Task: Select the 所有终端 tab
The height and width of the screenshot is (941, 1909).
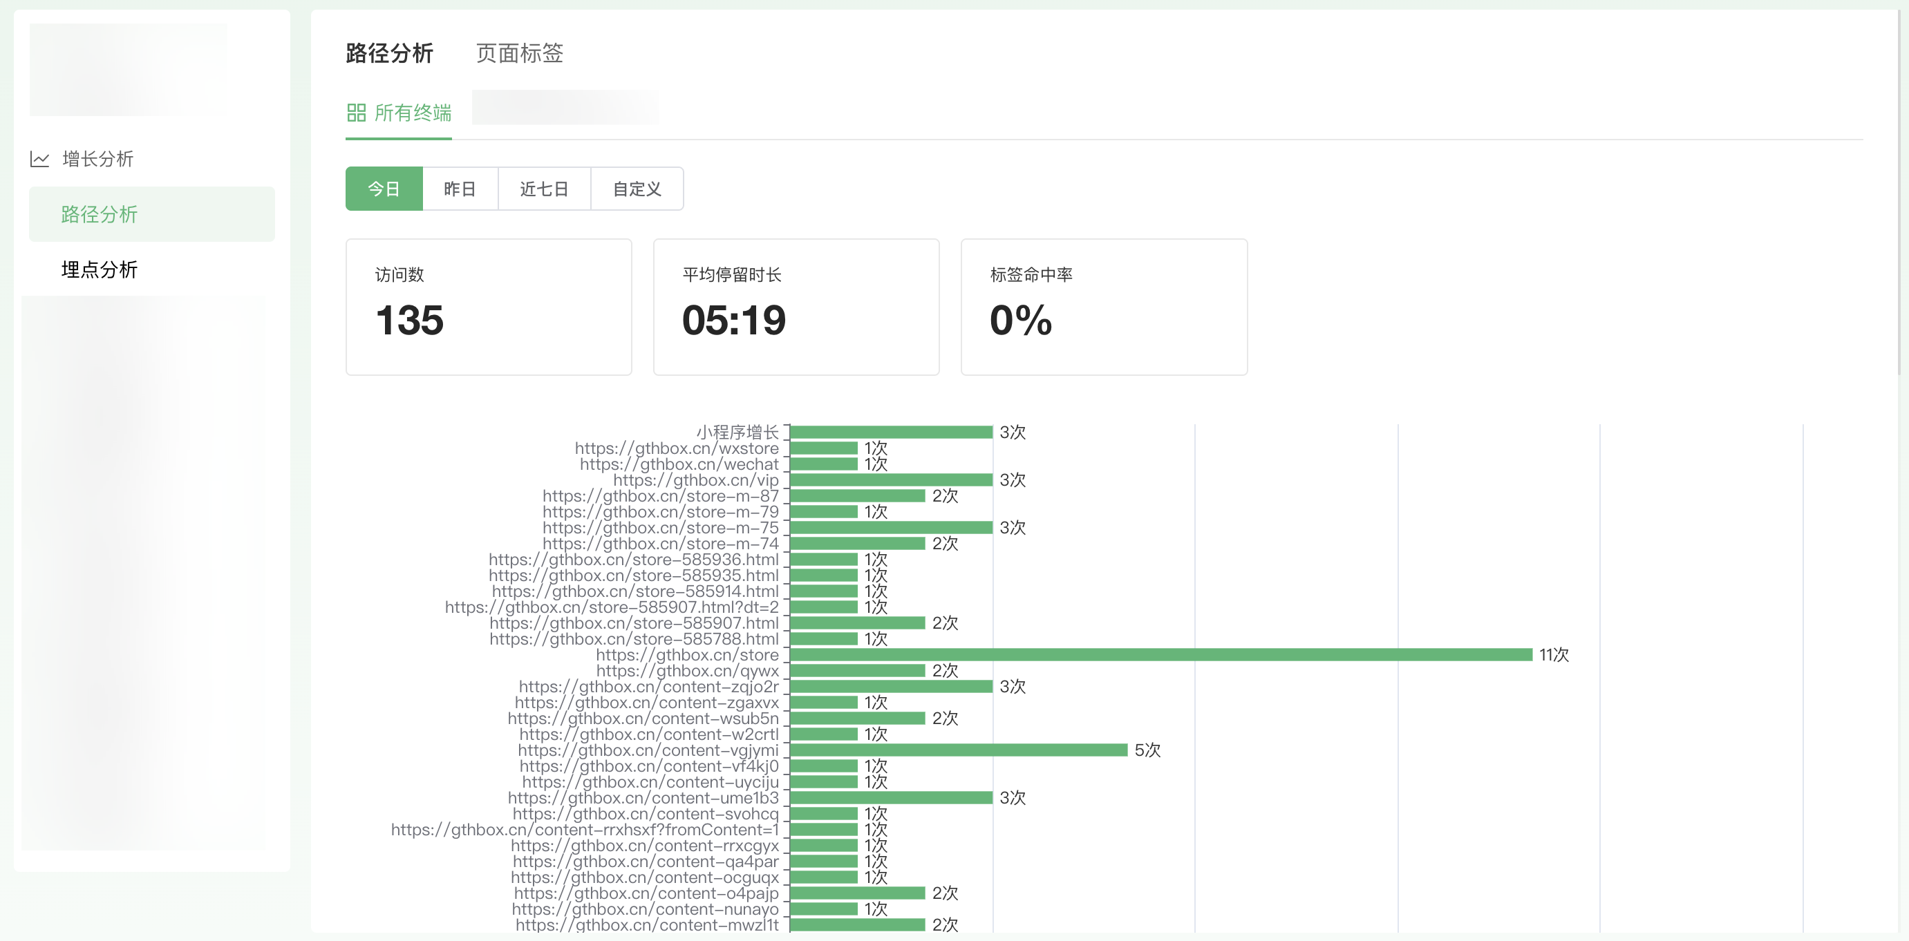Action: [412, 113]
